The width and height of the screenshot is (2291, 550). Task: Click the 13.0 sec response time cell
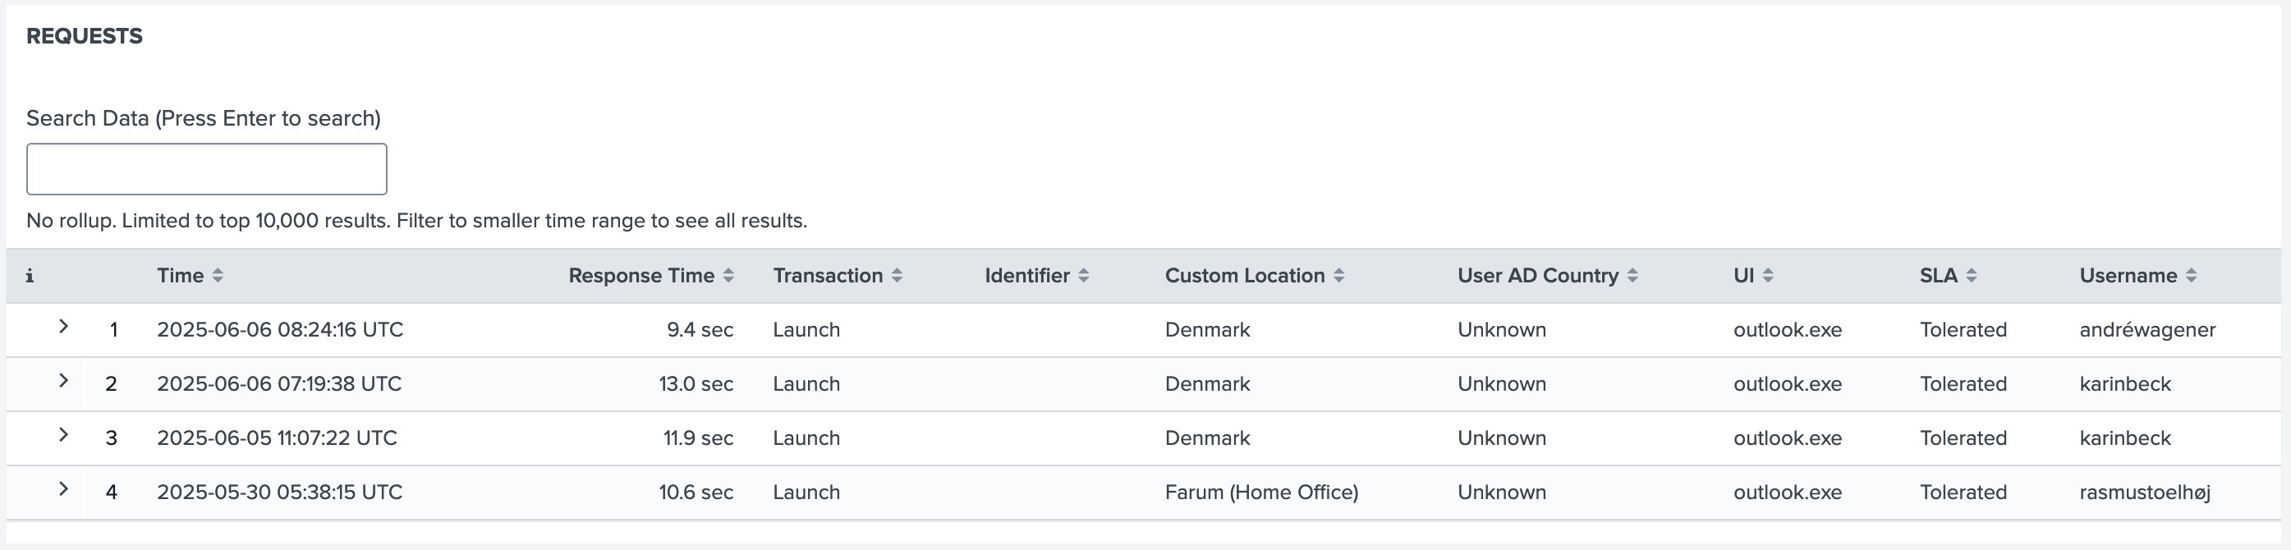(x=696, y=385)
